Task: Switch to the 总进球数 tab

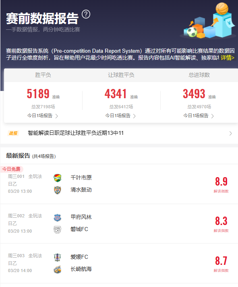Action: [199, 75]
